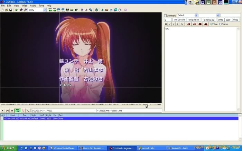The image size is (242, 151).
Task: Pick the outline color AB button
Action: [x=200, y=24]
